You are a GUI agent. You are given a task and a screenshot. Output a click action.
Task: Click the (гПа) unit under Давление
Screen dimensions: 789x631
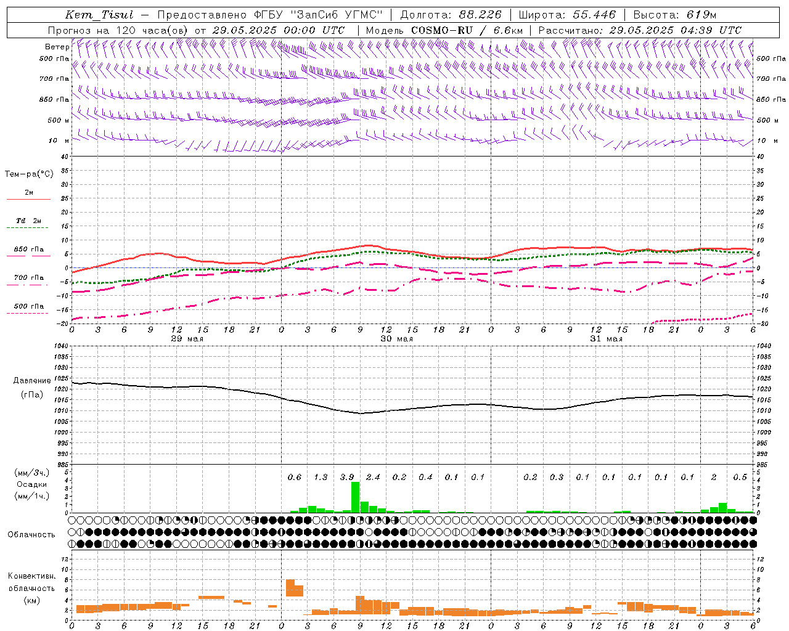pyautogui.click(x=32, y=395)
